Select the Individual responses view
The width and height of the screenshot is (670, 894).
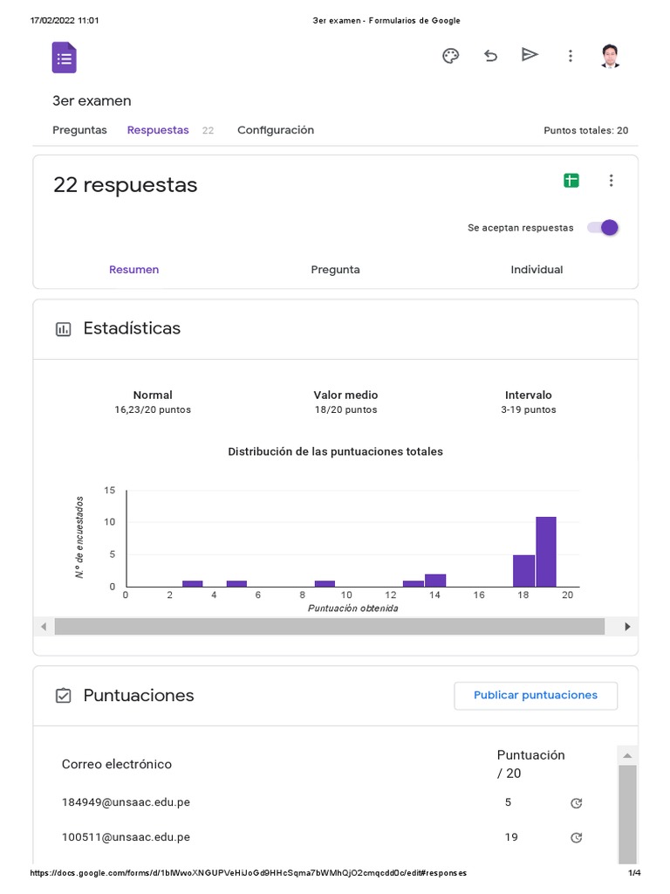[537, 270]
